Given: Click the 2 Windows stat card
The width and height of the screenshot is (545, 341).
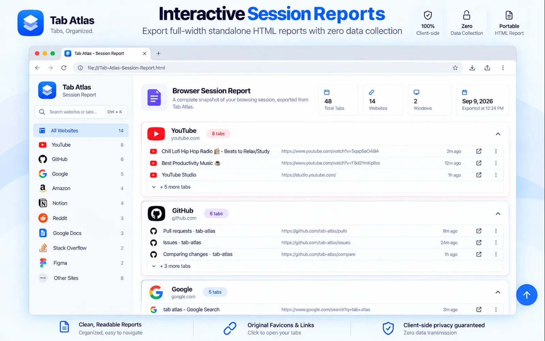Looking at the screenshot, I should [430, 100].
